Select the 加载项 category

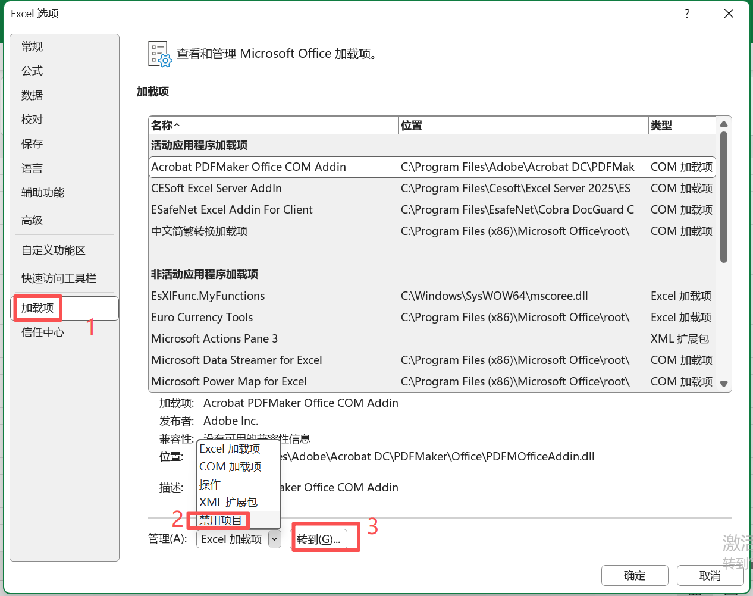[x=65, y=308]
